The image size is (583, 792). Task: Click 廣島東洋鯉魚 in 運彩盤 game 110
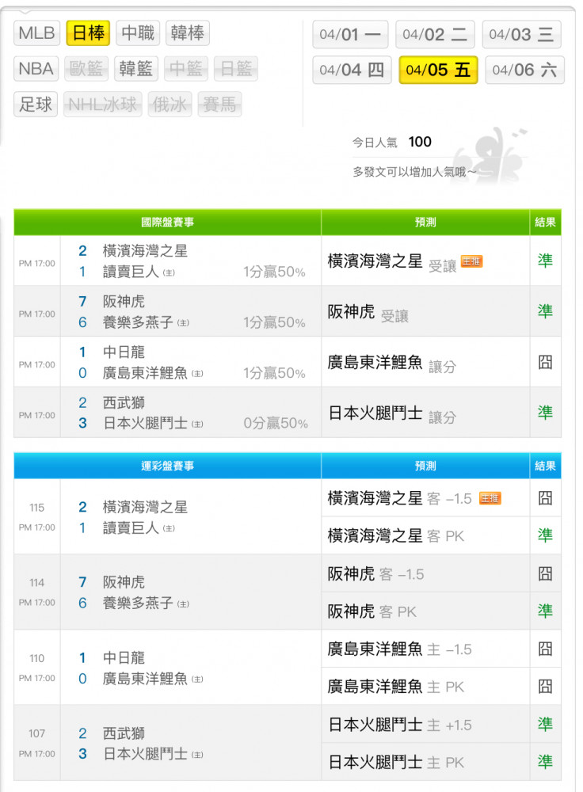tap(145, 679)
